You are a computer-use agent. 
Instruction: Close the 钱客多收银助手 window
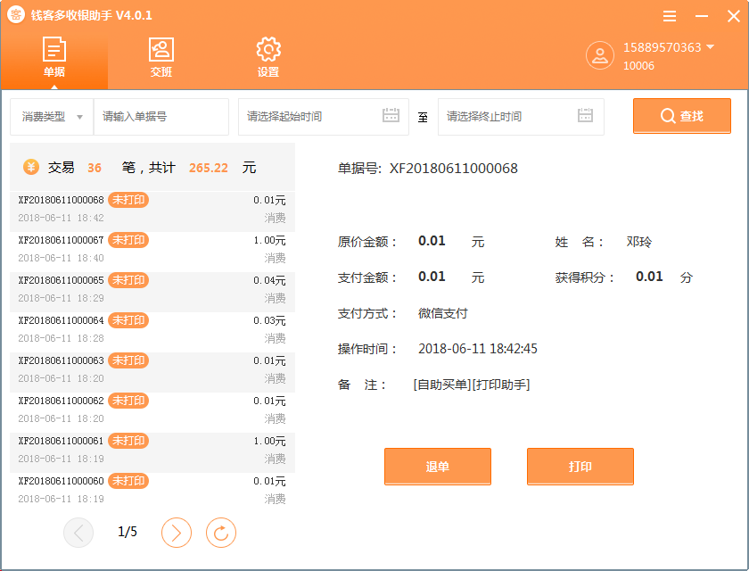point(734,16)
